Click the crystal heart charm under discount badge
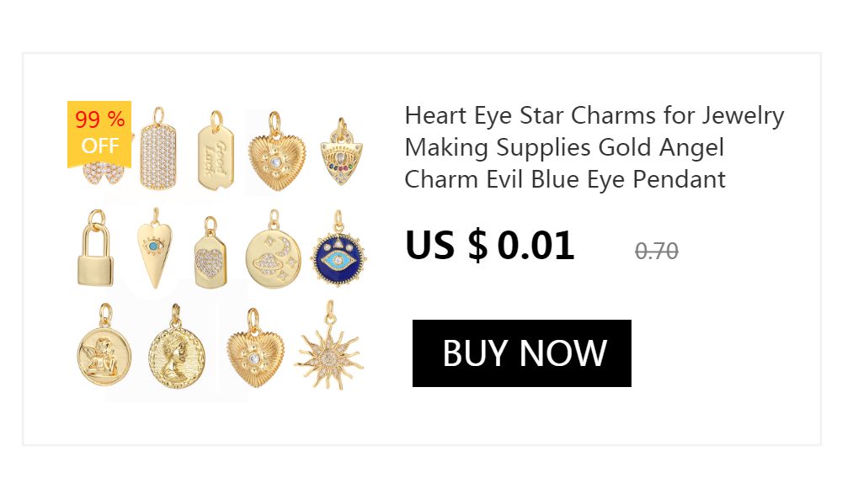The image size is (842, 488). pos(103,175)
